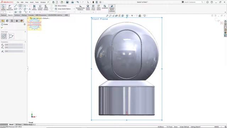Select the Line sketch tool
This screenshot has width=227, height=128.
16,6
